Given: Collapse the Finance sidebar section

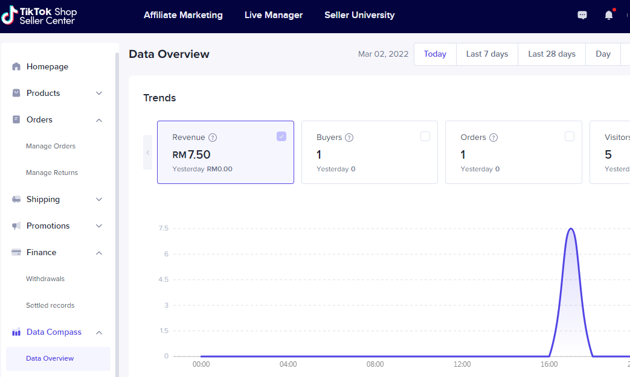Looking at the screenshot, I should 99,253.
